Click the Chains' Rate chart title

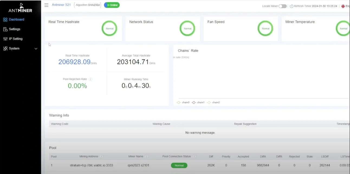[x=188, y=50]
